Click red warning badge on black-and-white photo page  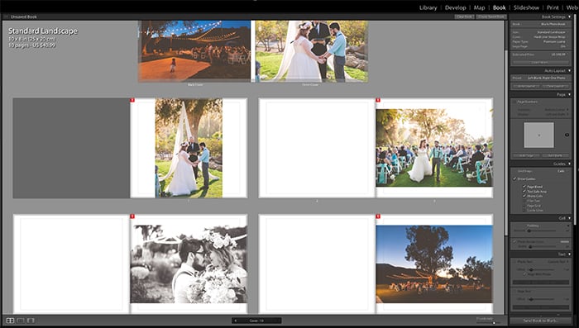132,216
